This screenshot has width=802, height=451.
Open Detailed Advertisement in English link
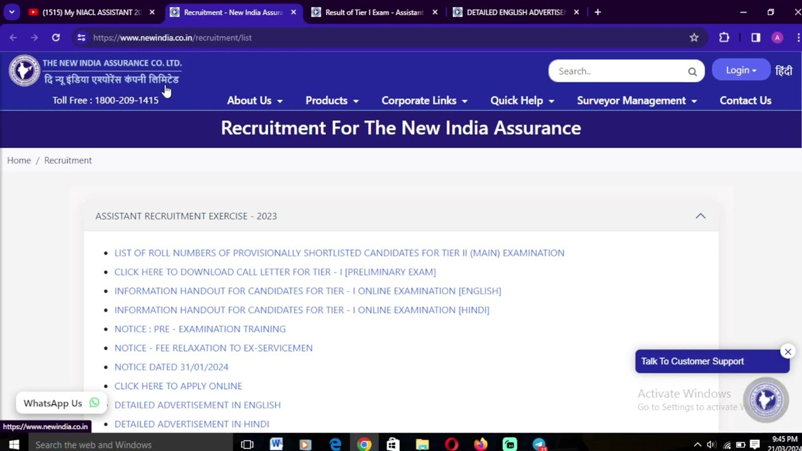click(197, 405)
